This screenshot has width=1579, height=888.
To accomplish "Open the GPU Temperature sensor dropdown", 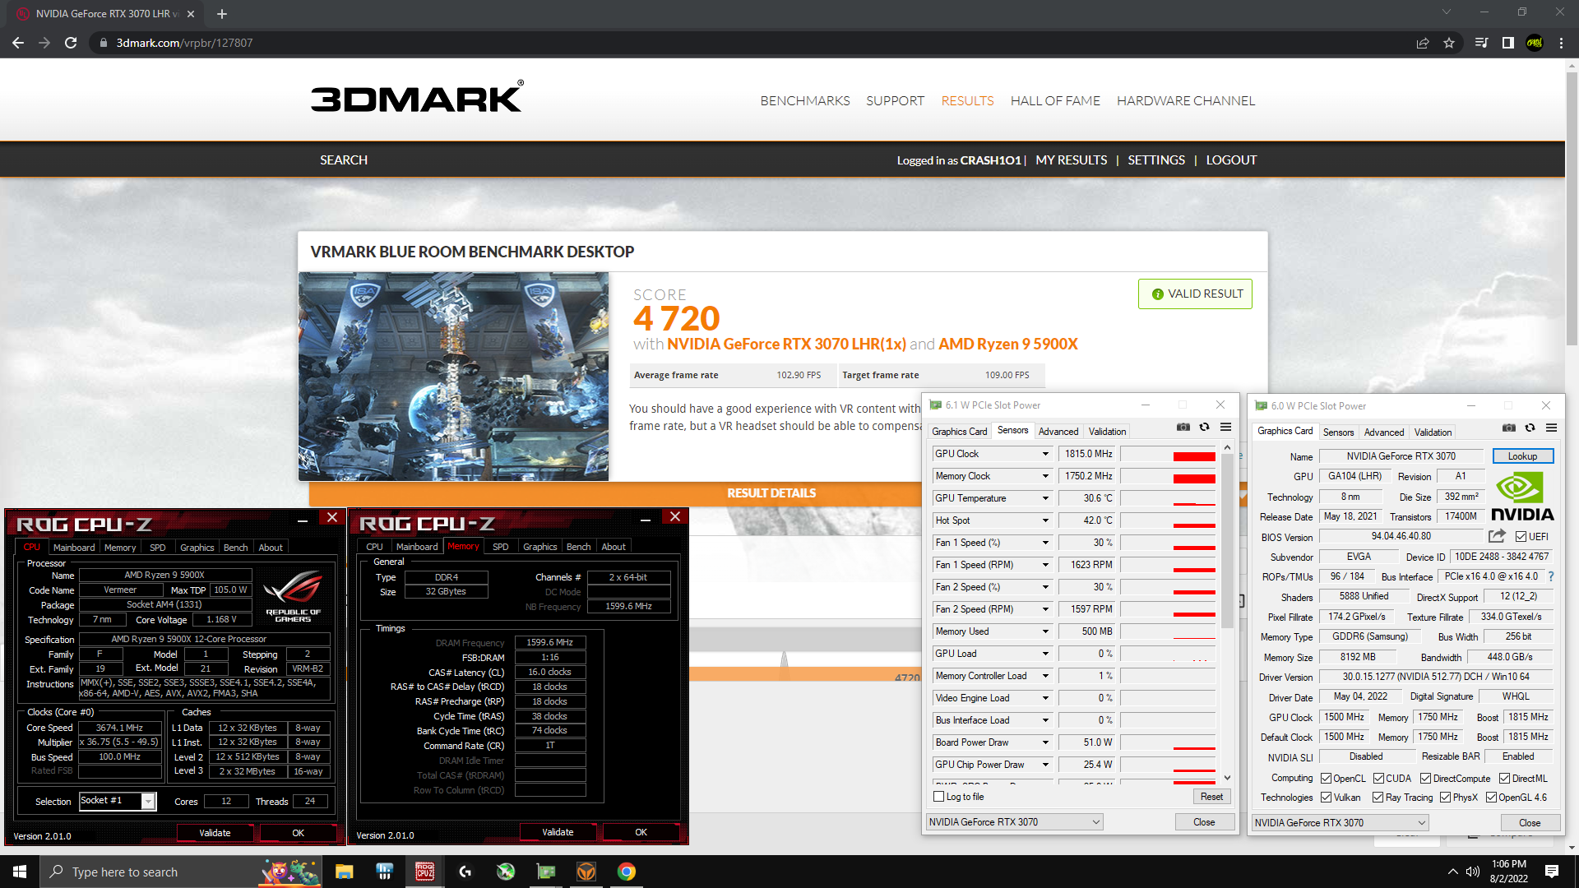I will tap(1045, 498).
